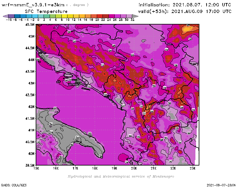
Task: Click the '40.5N' latitude label
Action: (x=30, y=142)
